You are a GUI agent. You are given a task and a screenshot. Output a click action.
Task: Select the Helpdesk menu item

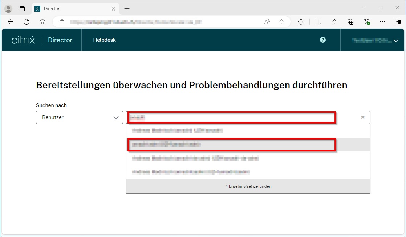(x=105, y=40)
